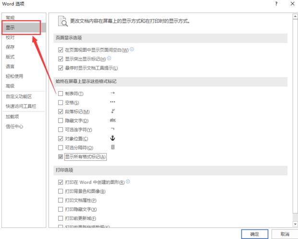The height and width of the screenshot is (239, 298).
Task: Click the info icon beside 在页面视图中显示页面间空白
Action: pyautogui.click(x=132, y=49)
